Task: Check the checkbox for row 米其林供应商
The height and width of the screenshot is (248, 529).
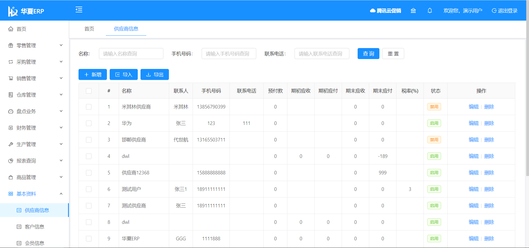Action: pyautogui.click(x=89, y=107)
